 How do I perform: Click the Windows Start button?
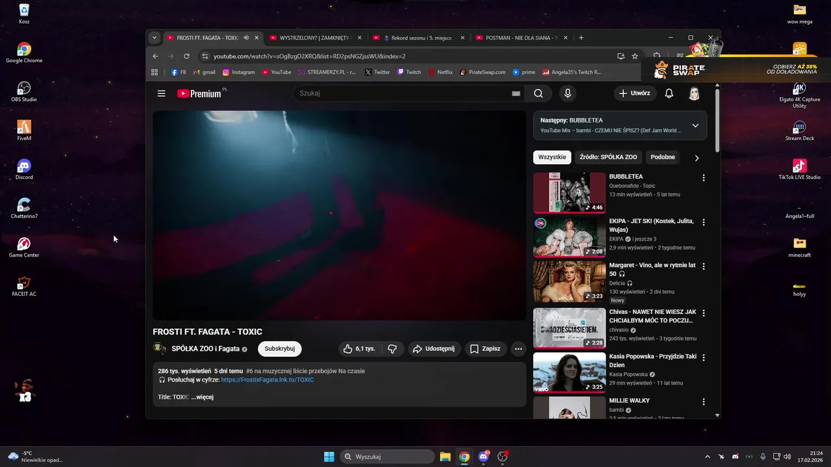tap(329, 457)
